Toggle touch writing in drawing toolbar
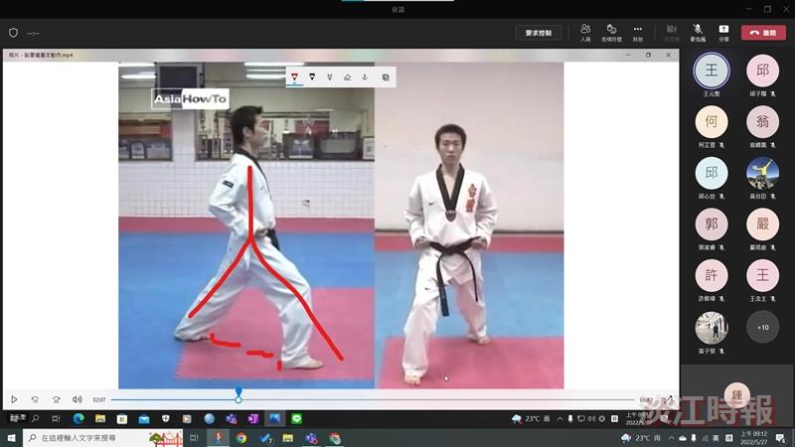This screenshot has width=795, height=447. (x=365, y=77)
